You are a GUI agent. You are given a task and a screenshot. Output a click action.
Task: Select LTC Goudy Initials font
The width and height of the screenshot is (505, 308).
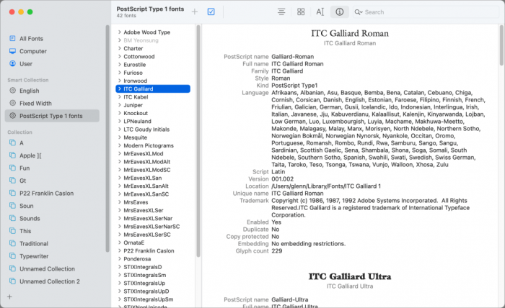pos(146,129)
